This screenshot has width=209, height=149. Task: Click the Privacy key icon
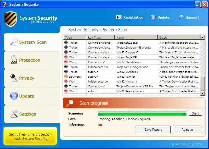[14, 77]
